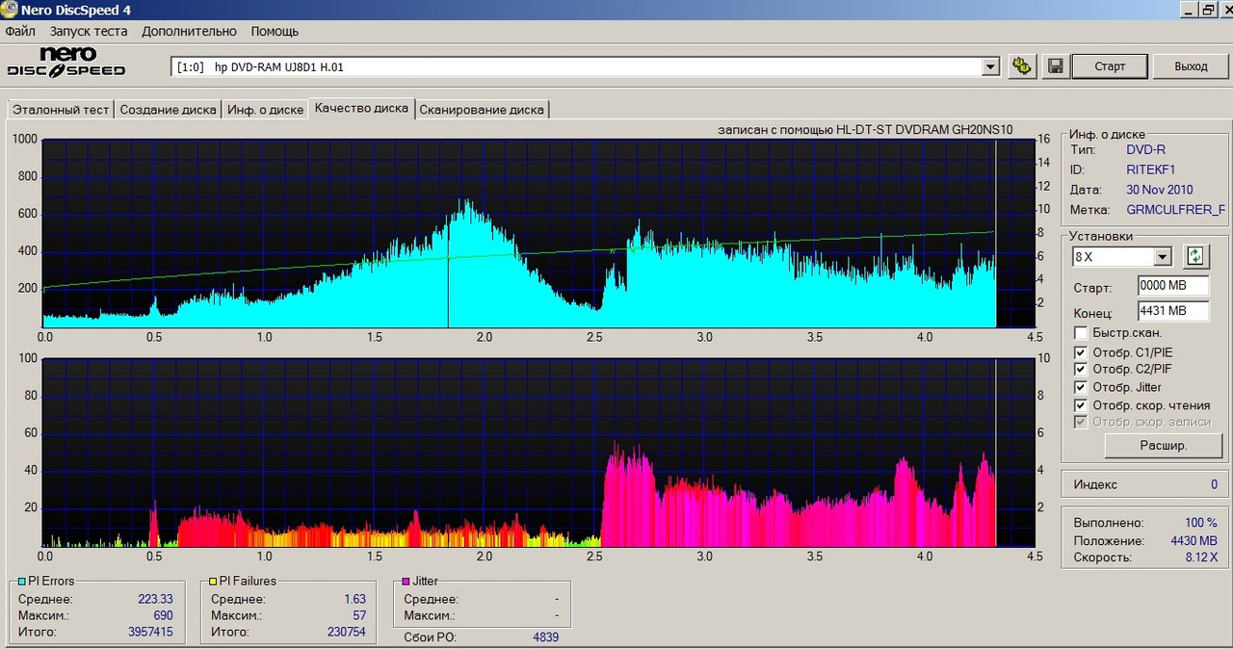This screenshot has height=649, width=1233.
Task: Click PI Errors maximum value 690
Action: coord(163,615)
